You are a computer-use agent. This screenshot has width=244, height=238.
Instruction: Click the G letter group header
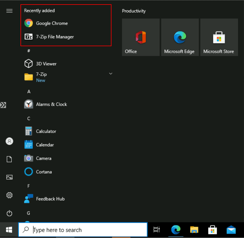coord(28,213)
